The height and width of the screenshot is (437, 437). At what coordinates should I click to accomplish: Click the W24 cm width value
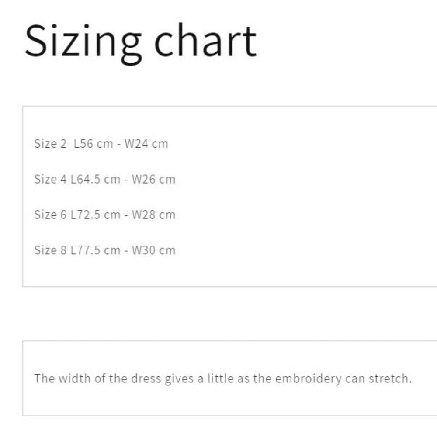[x=146, y=144]
